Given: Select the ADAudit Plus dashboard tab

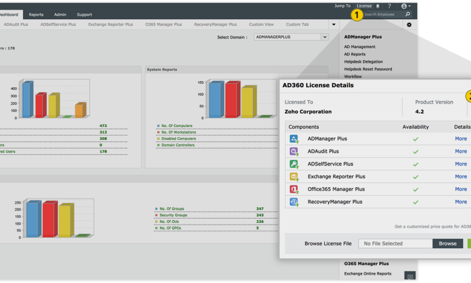Looking at the screenshot, I should click(16, 25).
